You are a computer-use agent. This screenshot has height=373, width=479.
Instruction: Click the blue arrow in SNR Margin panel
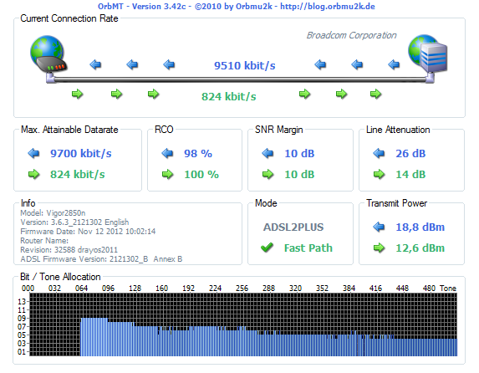coord(268,153)
